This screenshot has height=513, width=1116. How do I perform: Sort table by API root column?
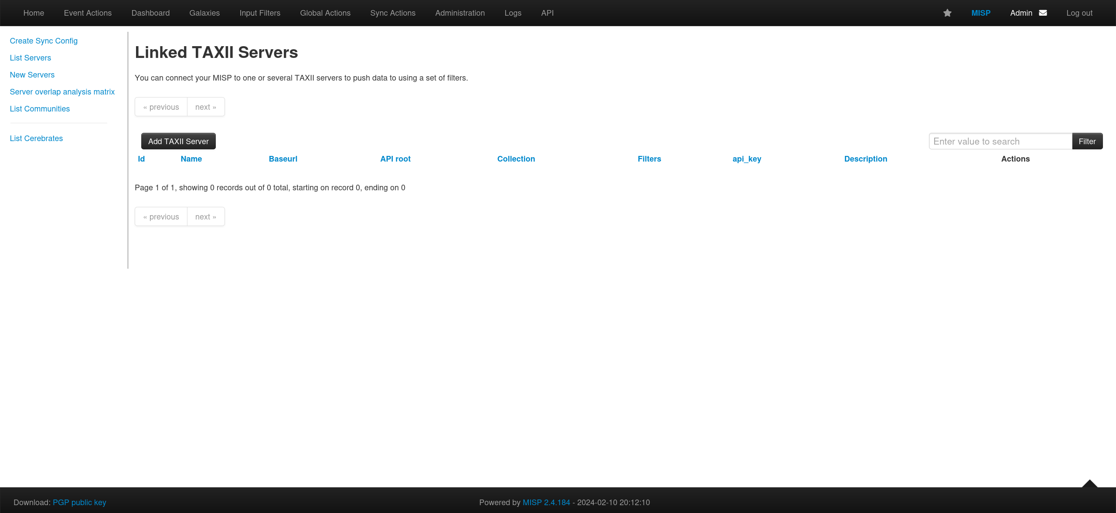click(x=395, y=159)
